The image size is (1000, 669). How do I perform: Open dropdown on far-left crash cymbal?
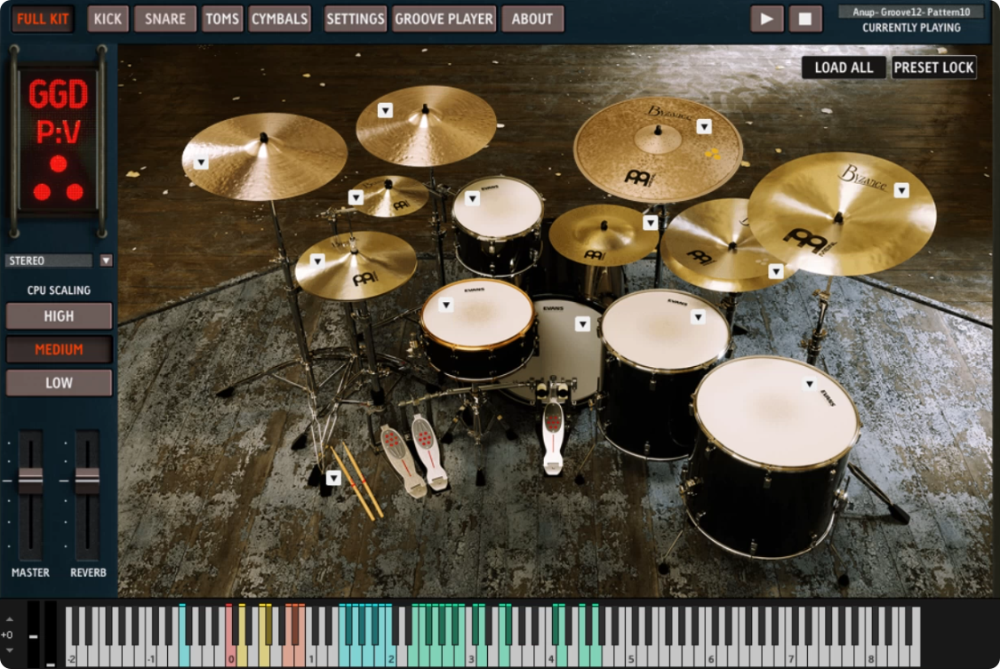[201, 163]
